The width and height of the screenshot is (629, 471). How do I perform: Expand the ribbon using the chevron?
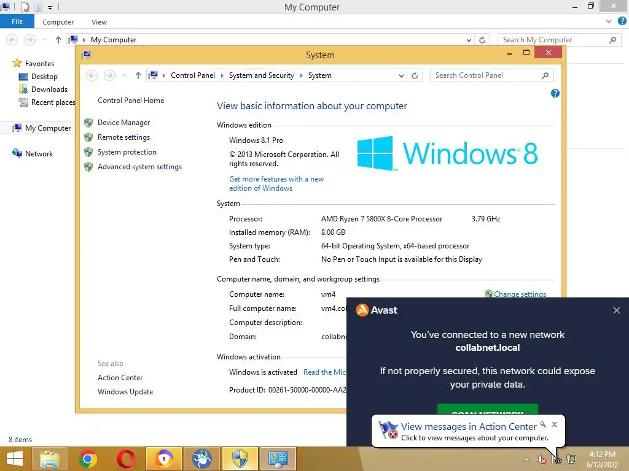click(x=609, y=21)
